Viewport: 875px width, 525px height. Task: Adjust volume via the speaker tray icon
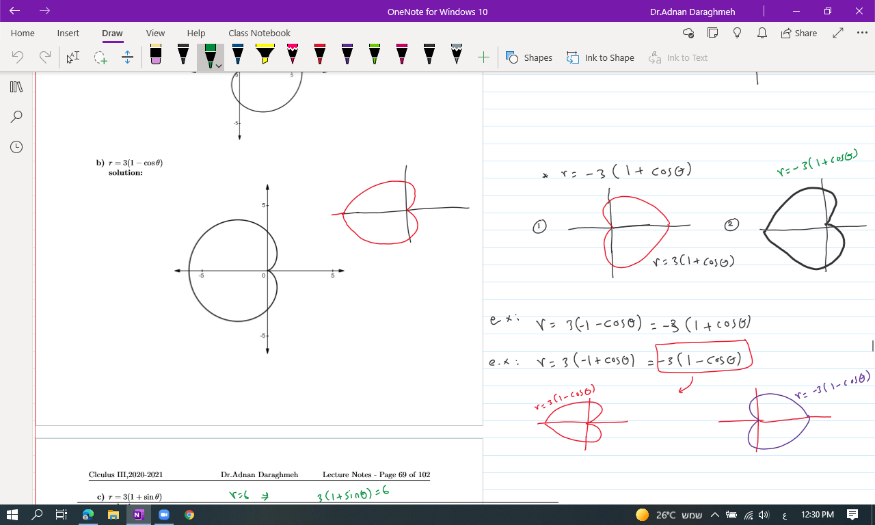click(764, 515)
